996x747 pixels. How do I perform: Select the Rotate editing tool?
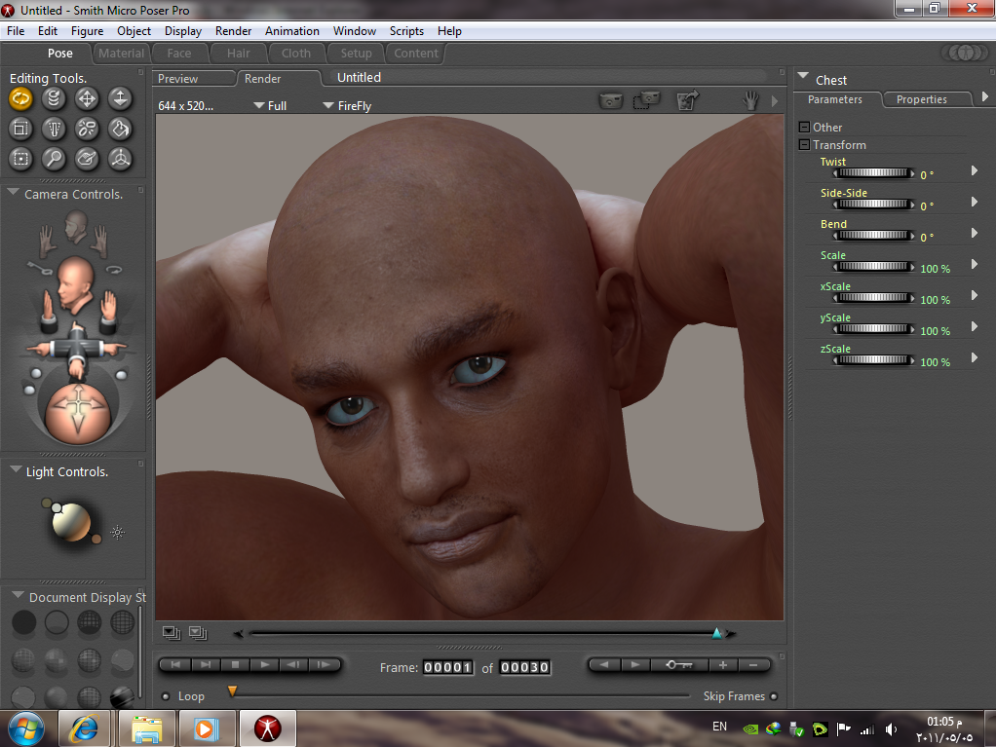[20, 97]
